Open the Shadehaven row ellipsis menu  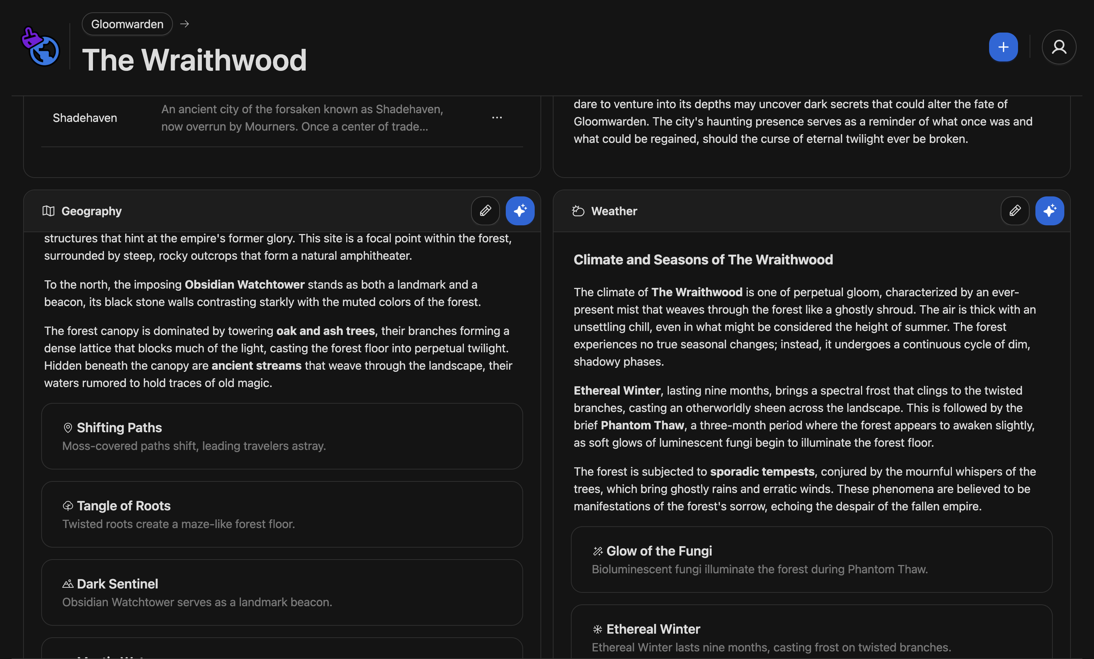(x=497, y=118)
